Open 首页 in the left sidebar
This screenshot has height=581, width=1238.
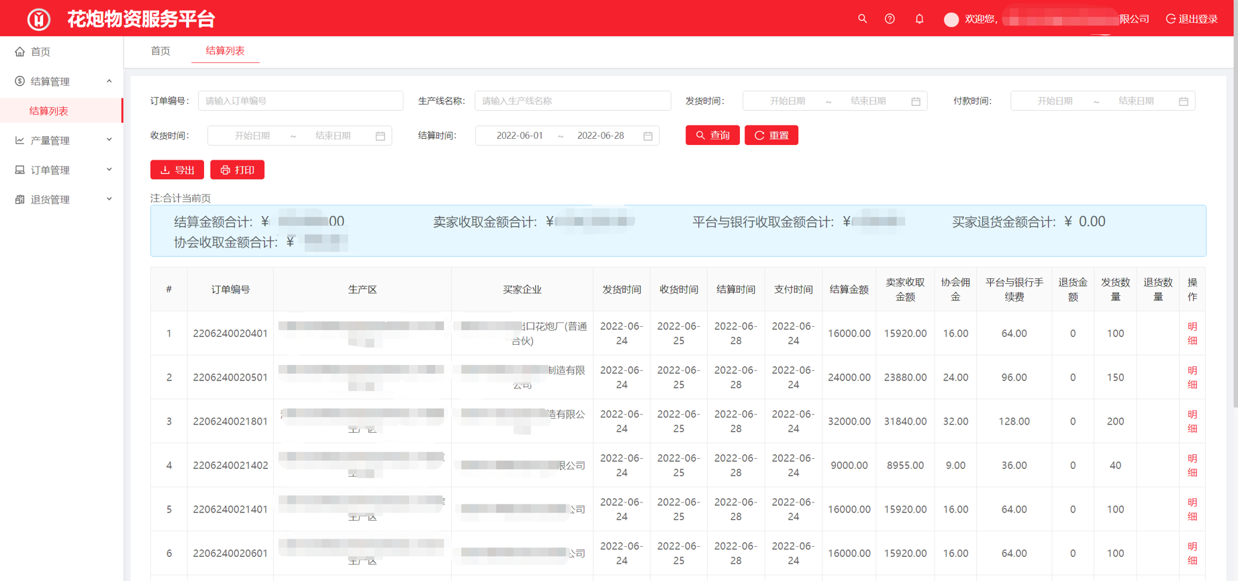click(61, 52)
